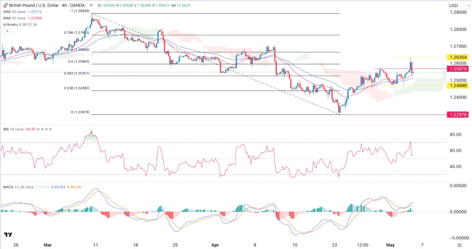The height and width of the screenshot is (249, 472).
Task: Open the USD currency dropdown
Action: (x=458, y=5)
